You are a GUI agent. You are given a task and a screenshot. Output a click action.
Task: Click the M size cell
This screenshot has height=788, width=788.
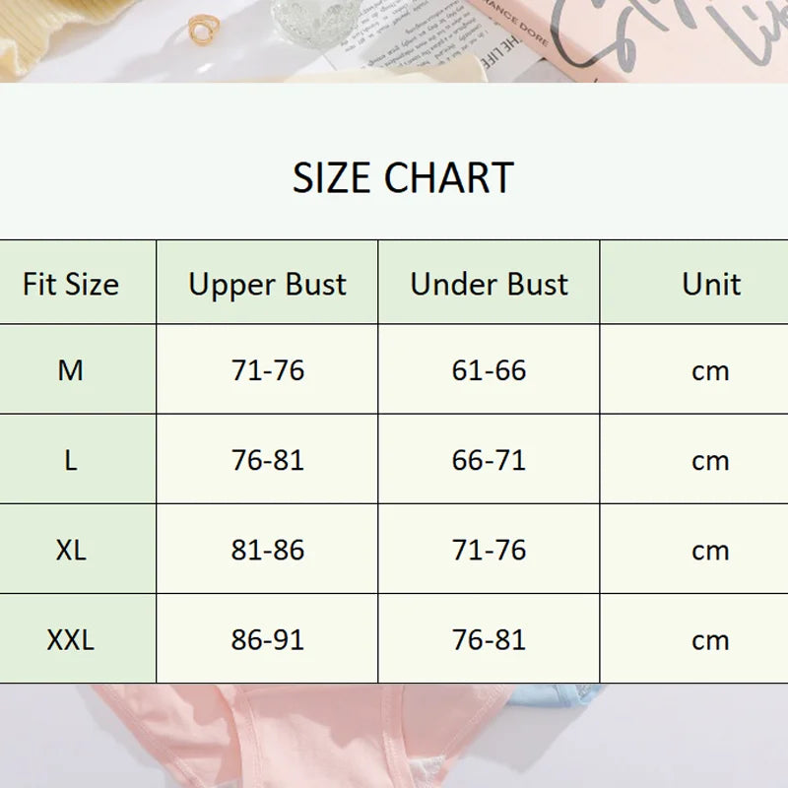tap(71, 370)
